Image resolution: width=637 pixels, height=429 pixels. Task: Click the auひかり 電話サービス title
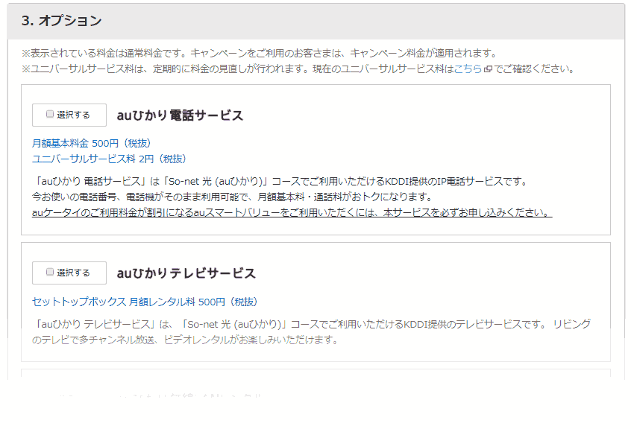pos(180,115)
